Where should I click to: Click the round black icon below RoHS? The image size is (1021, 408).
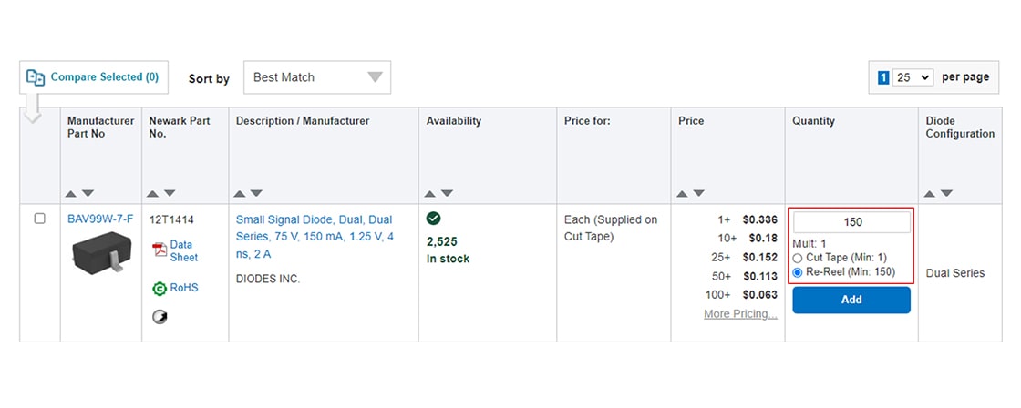click(160, 317)
